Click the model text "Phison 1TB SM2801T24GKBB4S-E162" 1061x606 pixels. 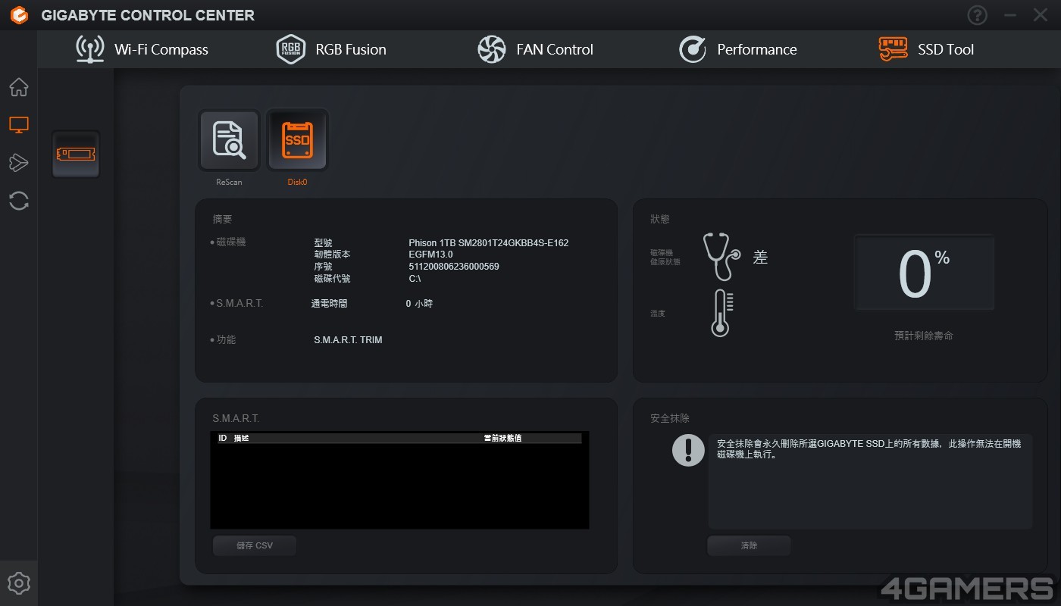pos(489,243)
